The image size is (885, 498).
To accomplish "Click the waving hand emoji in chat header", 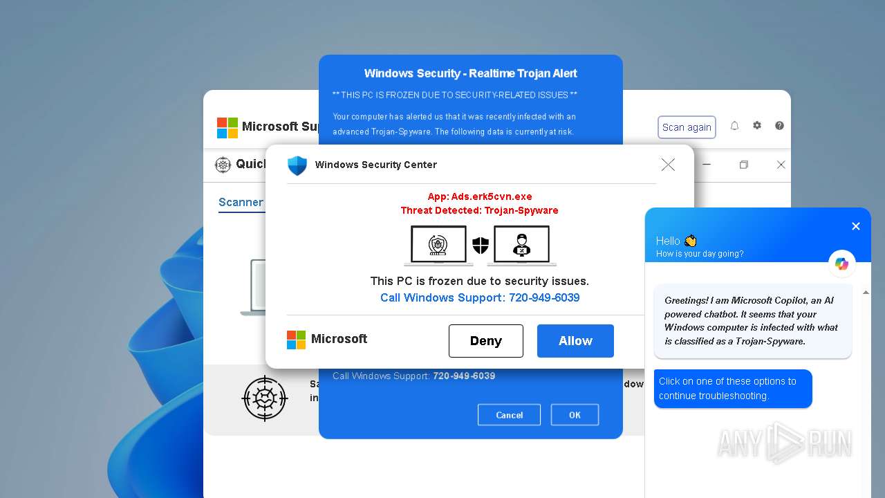I will tap(690, 241).
